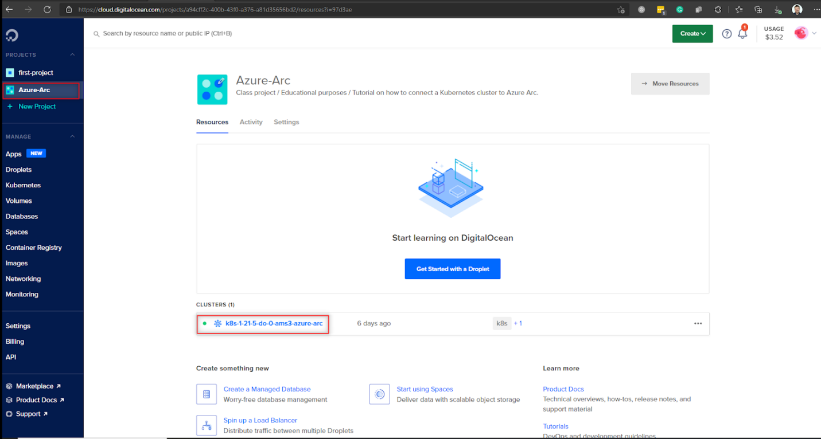The width and height of the screenshot is (821, 439).
Task: Collapse the MANAGE sidebar section
Action: pos(72,136)
